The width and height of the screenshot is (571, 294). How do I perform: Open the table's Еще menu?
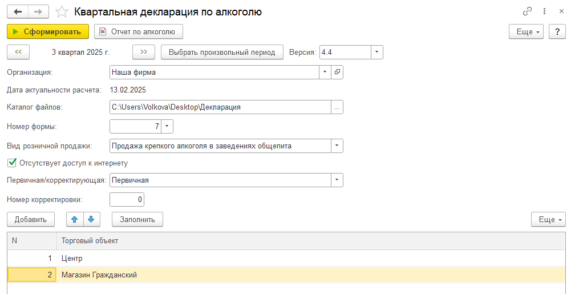(548, 219)
